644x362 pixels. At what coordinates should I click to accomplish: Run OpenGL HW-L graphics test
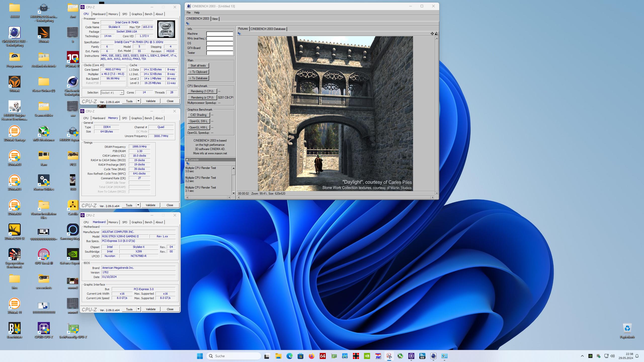coord(198,127)
